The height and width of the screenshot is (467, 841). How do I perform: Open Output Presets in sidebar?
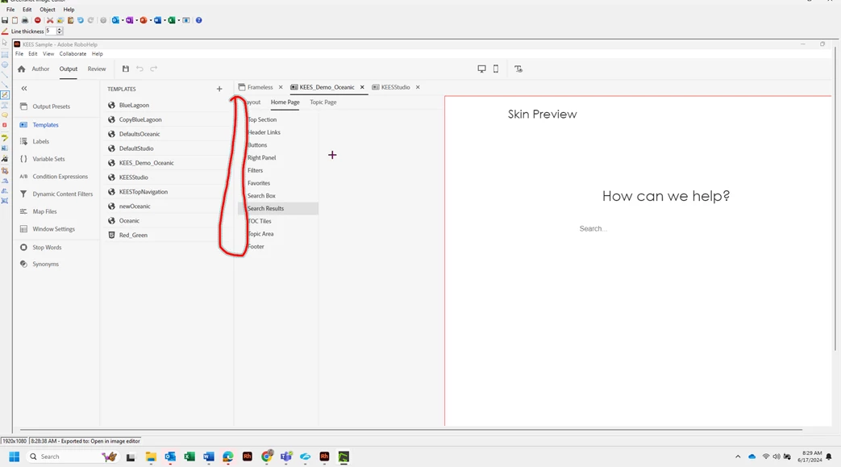coord(51,106)
